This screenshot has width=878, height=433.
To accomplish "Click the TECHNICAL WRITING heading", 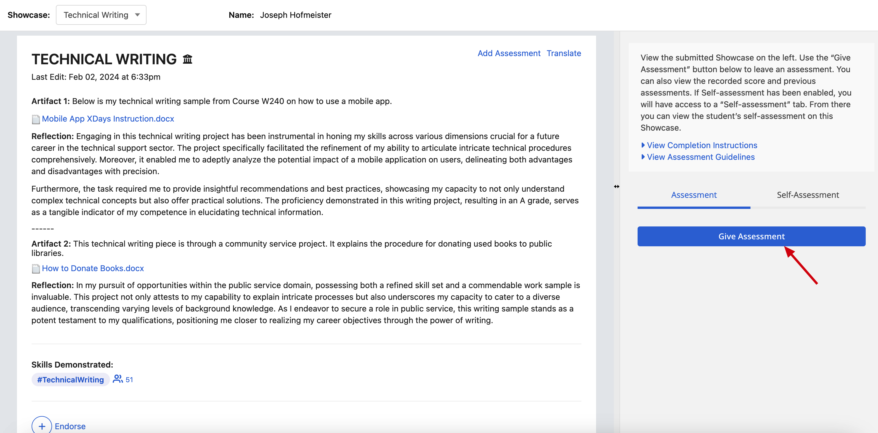I will click(x=104, y=59).
